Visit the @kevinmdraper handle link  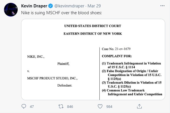click(x=69, y=6)
